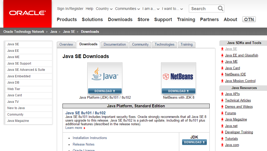Click Sign In/Register link
The width and height of the screenshot is (267, 151).
point(70,9)
